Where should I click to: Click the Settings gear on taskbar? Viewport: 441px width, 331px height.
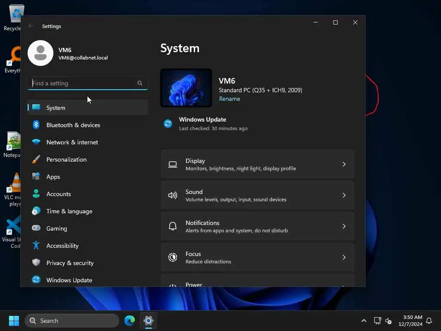point(149,321)
